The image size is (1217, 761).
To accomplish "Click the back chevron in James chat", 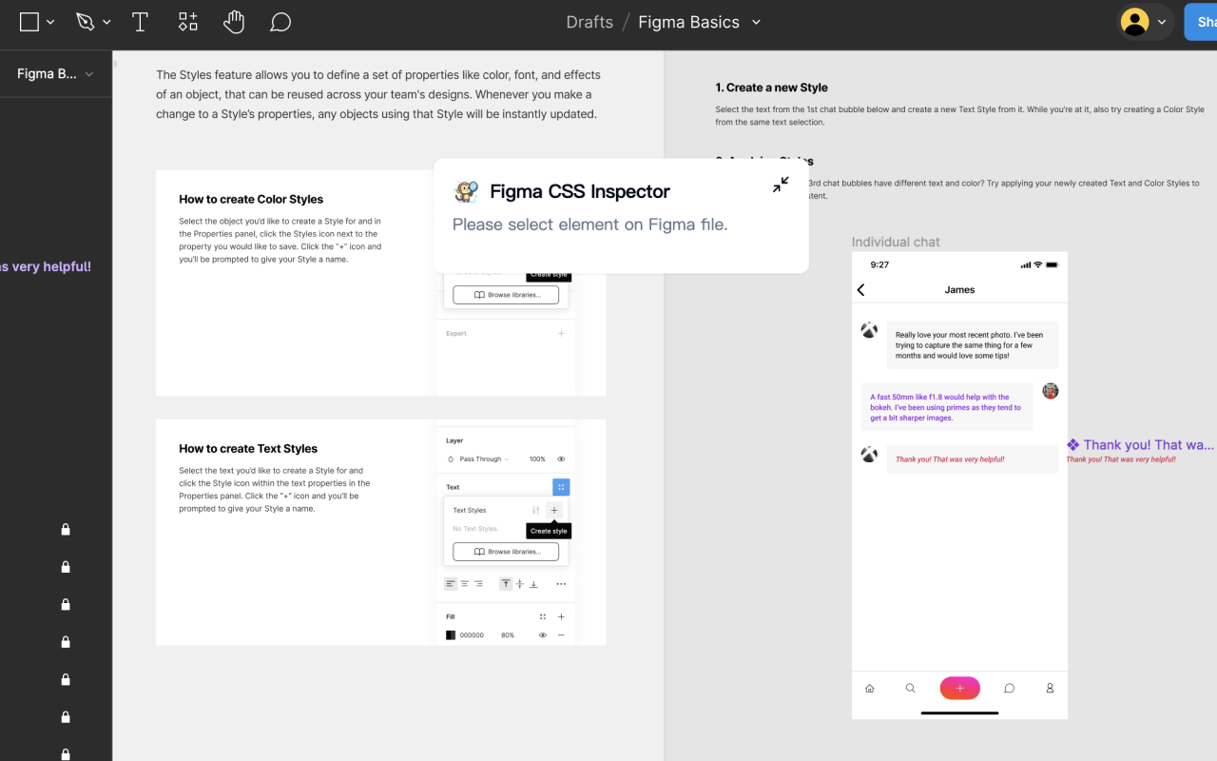I will coord(861,290).
